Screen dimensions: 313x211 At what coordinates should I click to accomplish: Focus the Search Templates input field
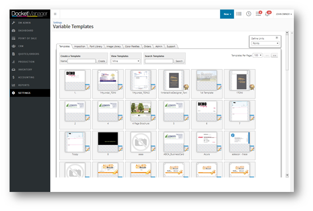pos(159,61)
